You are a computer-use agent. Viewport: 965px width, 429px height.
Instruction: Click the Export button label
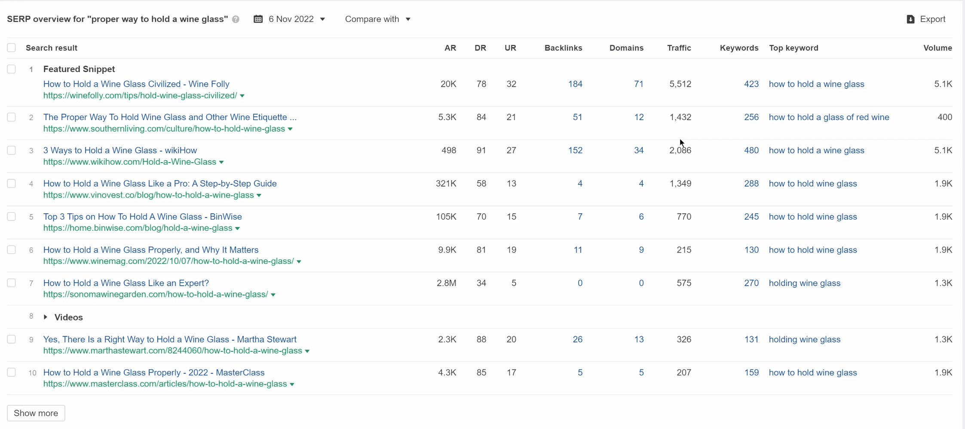coord(932,19)
